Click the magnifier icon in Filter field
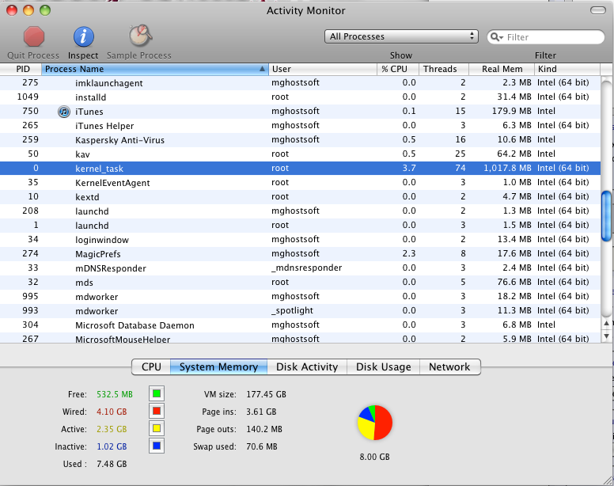This screenshot has width=614, height=486. (x=496, y=37)
